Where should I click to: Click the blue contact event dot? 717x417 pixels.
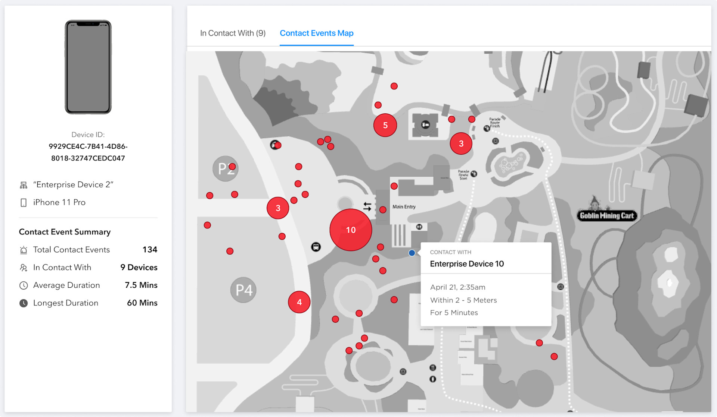[x=412, y=253]
